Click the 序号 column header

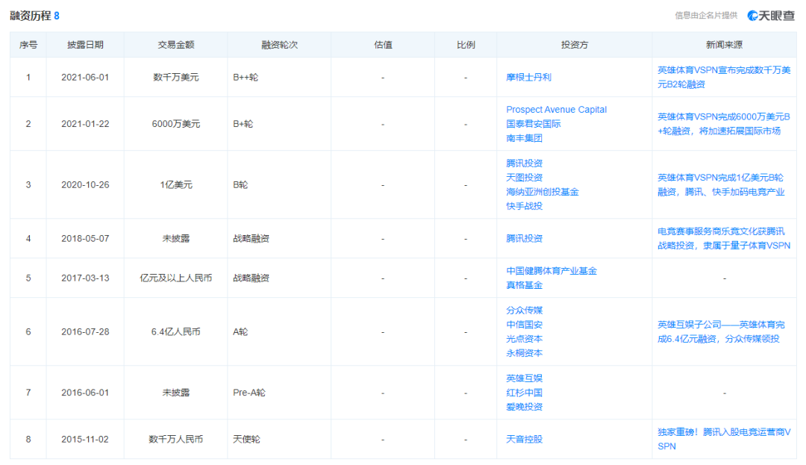coord(28,45)
